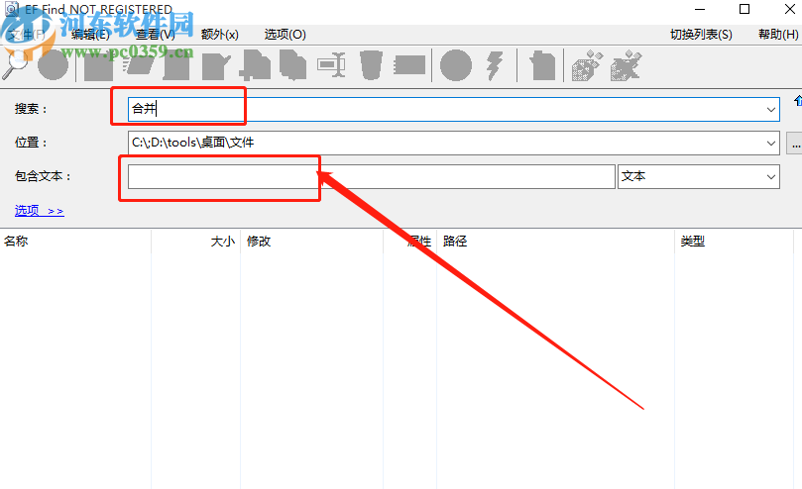This screenshot has width=802, height=489.
Task: Click the copy files toolbar icon
Action: click(x=293, y=65)
